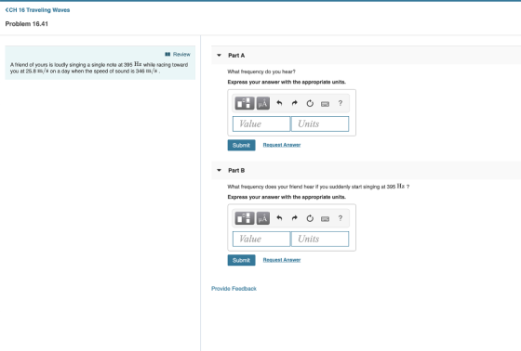The image size is (521, 351).
Task: Focus the Part A Value field
Action: (261, 123)
